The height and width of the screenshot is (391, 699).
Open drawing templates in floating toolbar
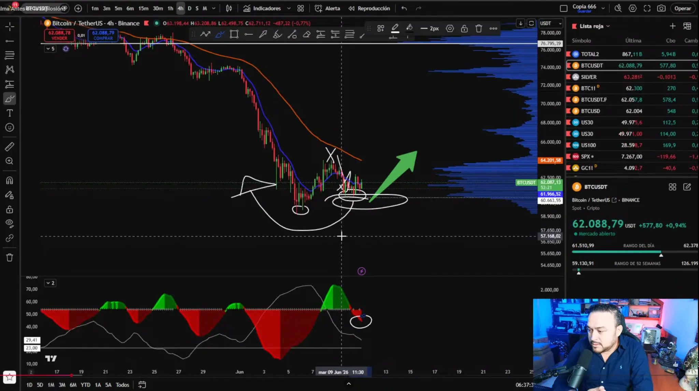(x=381, y=28)
